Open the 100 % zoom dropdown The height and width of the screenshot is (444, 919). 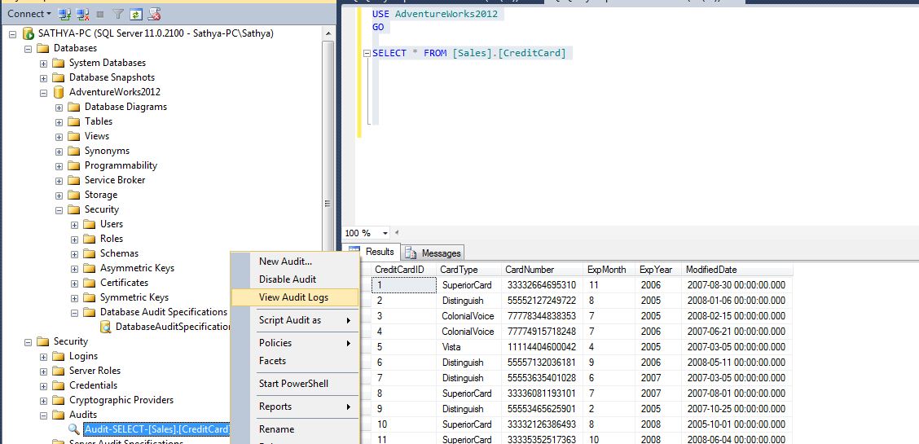click(x=385, y=233)
